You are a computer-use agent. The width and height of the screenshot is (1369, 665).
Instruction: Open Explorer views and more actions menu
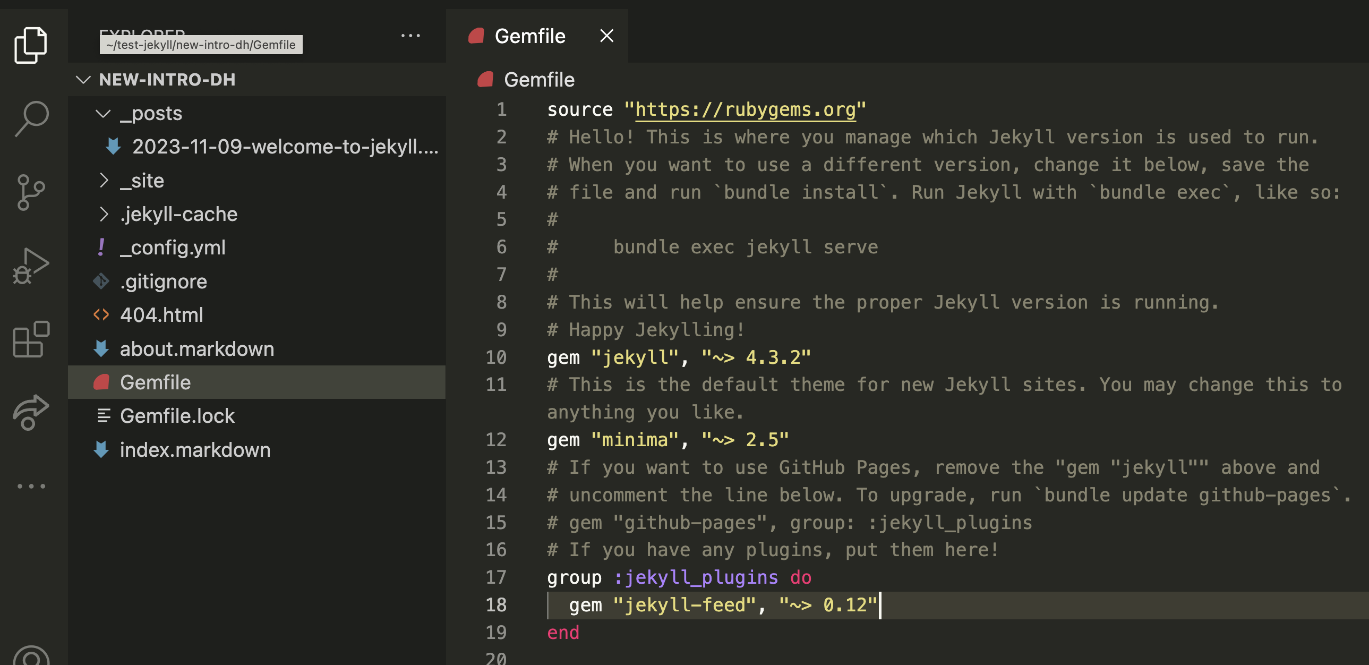point(410,36)
